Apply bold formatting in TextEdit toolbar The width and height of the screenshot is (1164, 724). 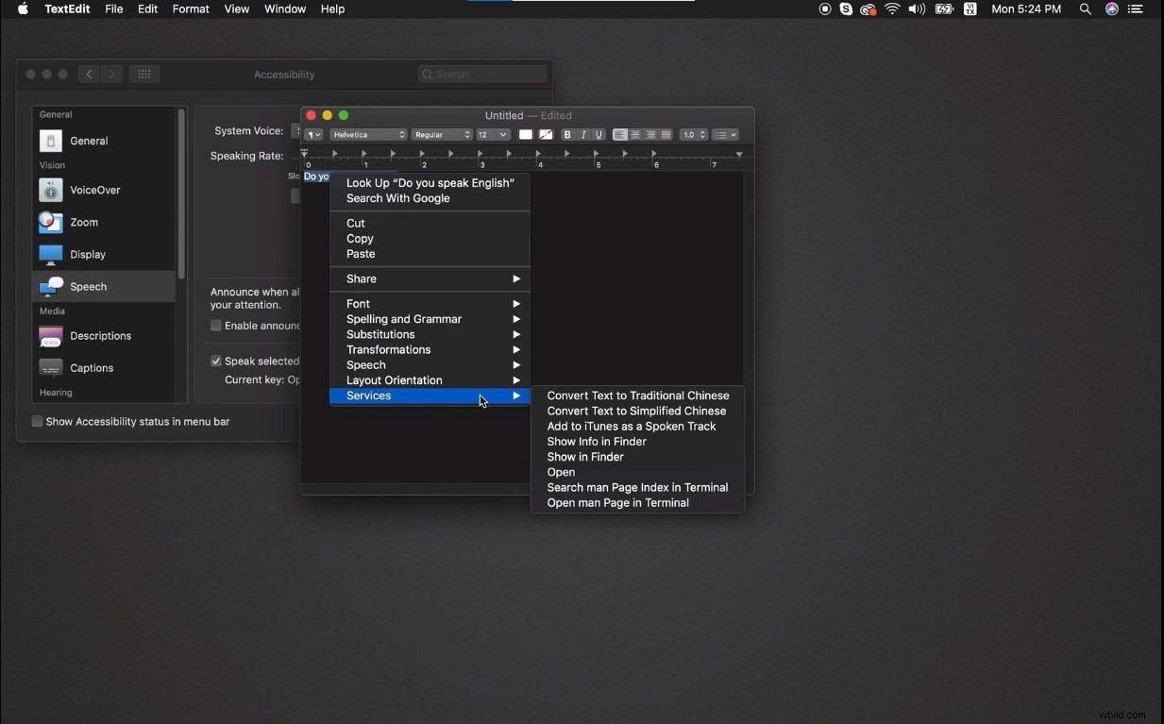[x=567, y=135]
